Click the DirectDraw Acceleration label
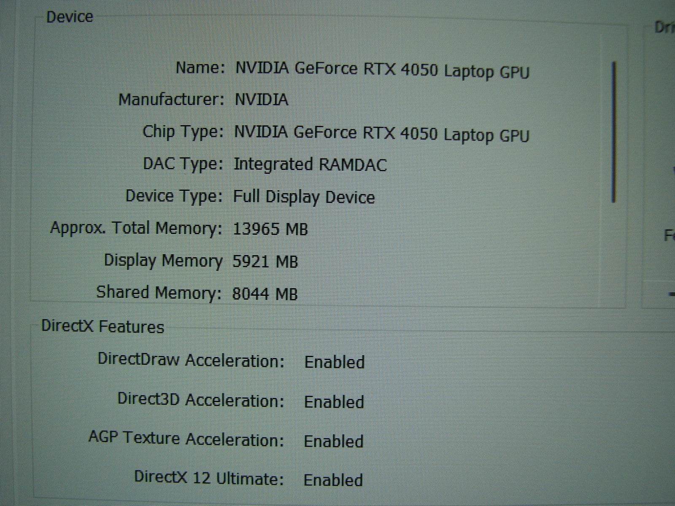The image size is (675, 506). (x=194, y=362)
